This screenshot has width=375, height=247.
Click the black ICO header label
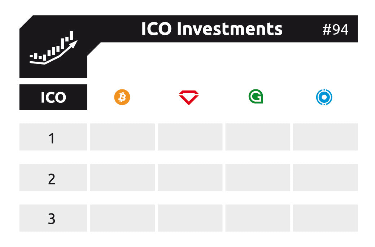(53, 97)
